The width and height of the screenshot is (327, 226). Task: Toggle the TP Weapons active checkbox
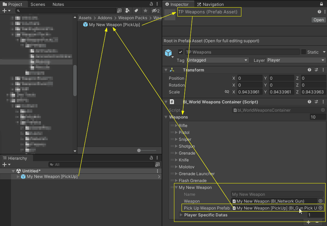tap(181, 52)
